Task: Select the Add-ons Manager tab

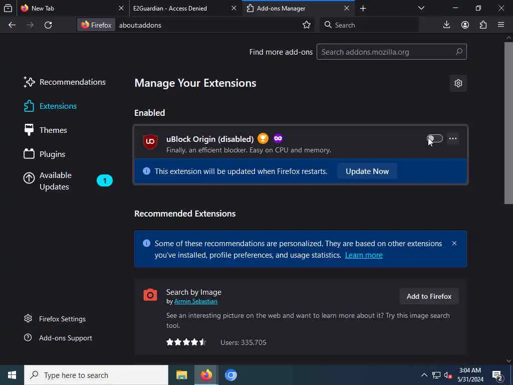Action: (299, 8)
